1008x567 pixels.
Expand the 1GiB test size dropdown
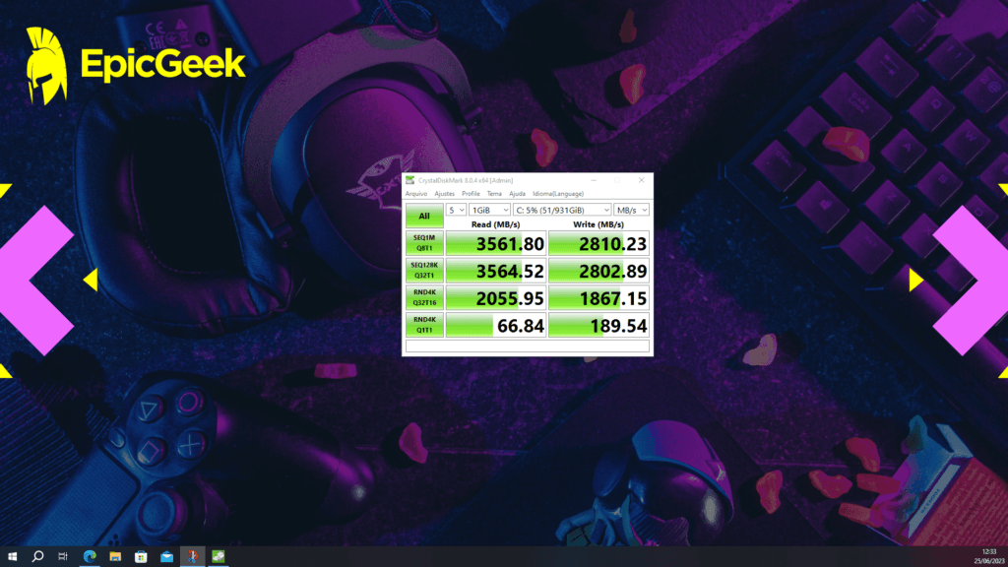point(490,210)
